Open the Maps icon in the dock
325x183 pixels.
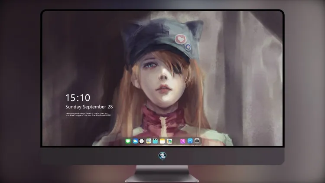click(x=149, y=141)
